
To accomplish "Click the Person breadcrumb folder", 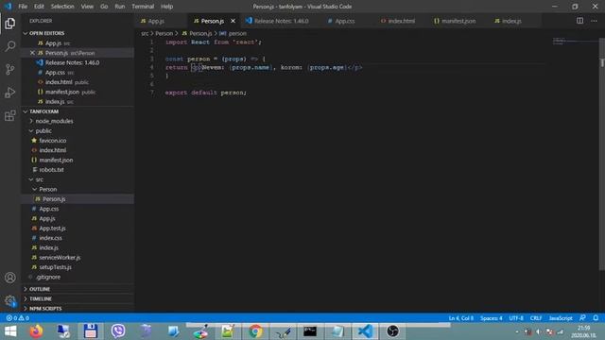I will (x=164, y=34).
